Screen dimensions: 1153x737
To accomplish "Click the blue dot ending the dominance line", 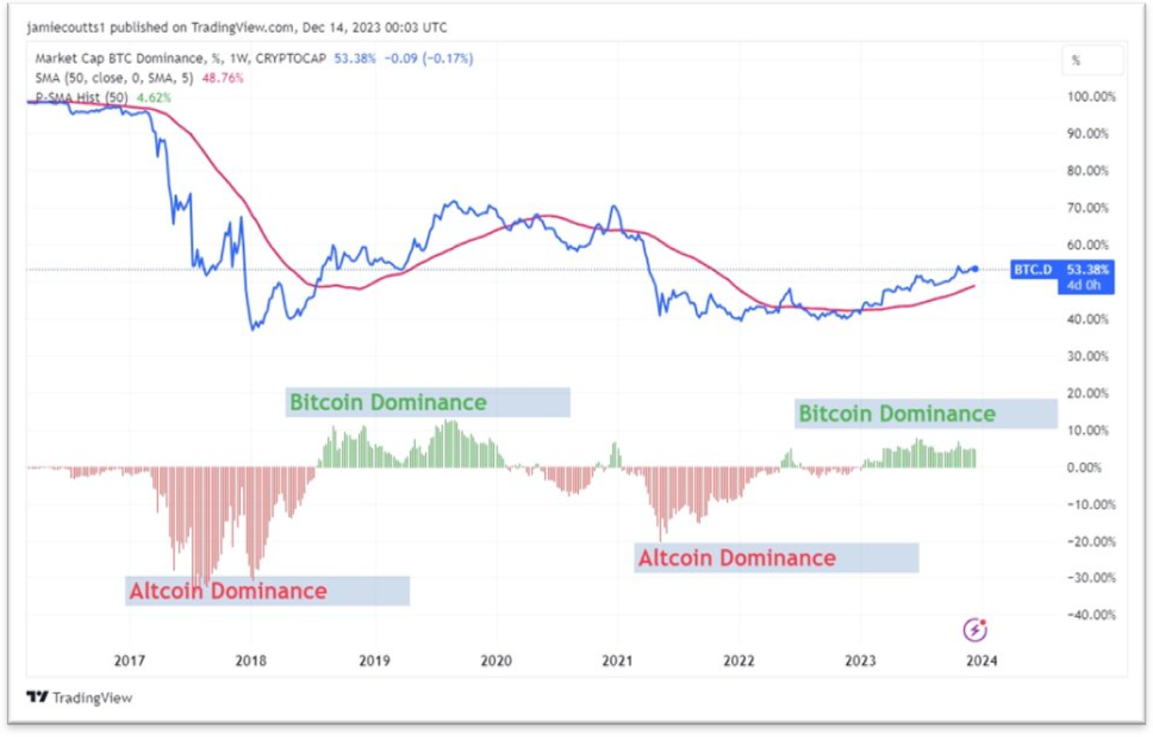I will 974,270.
